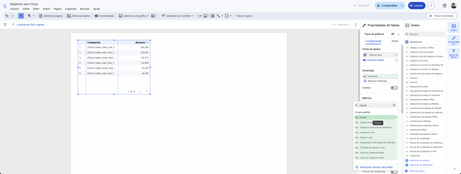Screen dimensions: 461x174
Task: Clear the cliques metric search with X
Action: tap(394, 105)
